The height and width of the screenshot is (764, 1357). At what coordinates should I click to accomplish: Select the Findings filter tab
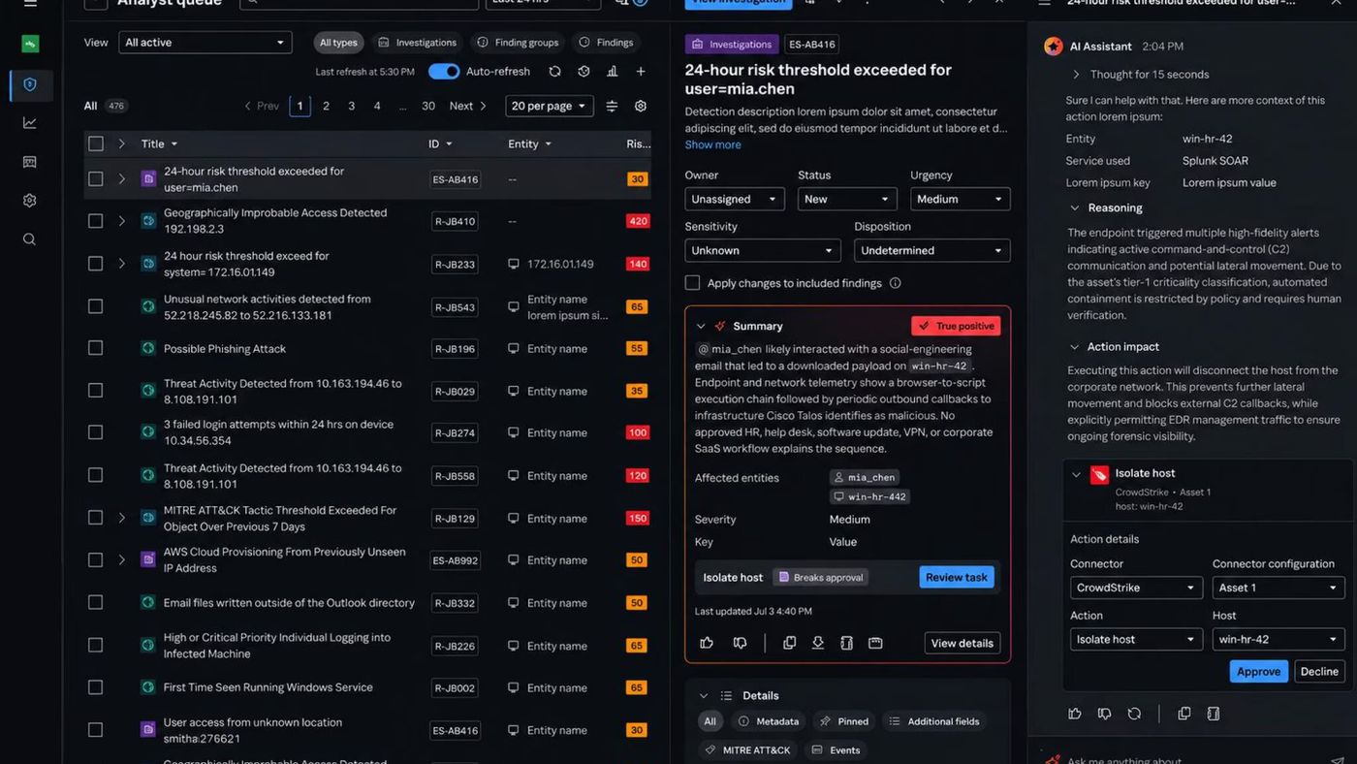coord(606,43)
